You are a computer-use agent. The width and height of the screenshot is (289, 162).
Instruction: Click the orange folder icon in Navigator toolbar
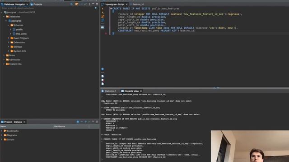pyautogui.click(x=77, y=4)
